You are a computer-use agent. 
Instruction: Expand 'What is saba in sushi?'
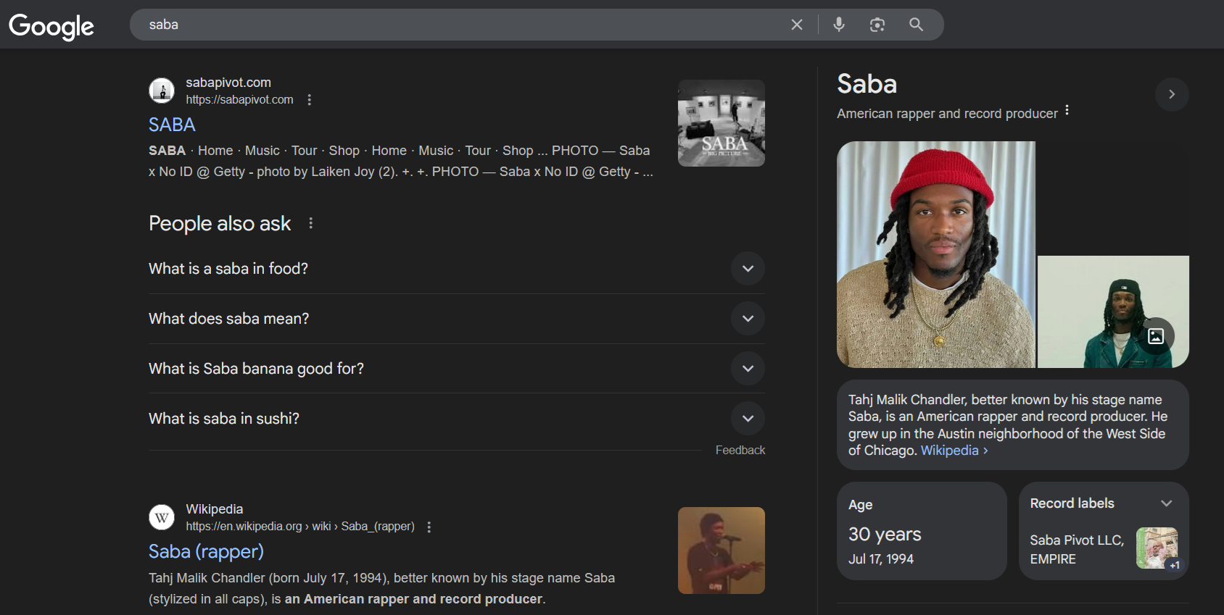(457, 419)
